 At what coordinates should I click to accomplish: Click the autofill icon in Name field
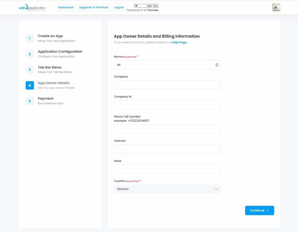click(x=217, y=65)
